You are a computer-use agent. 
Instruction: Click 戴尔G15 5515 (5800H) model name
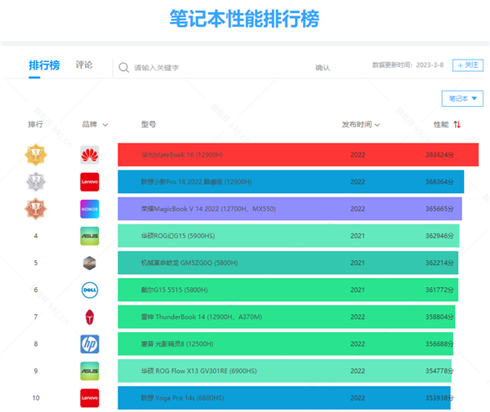pyautogui.click(x=175, y=290)
